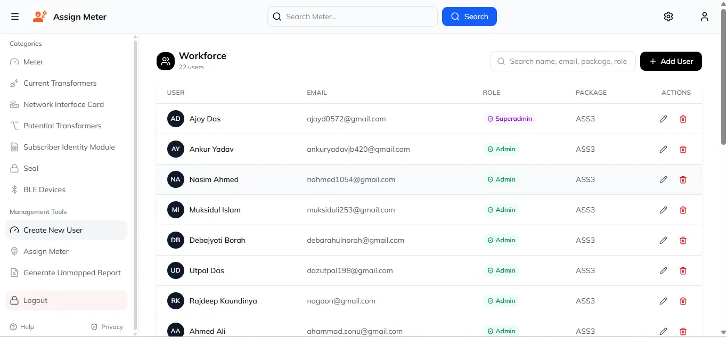Click the USER column header
727x337 pixels.
tap(176, 93)
